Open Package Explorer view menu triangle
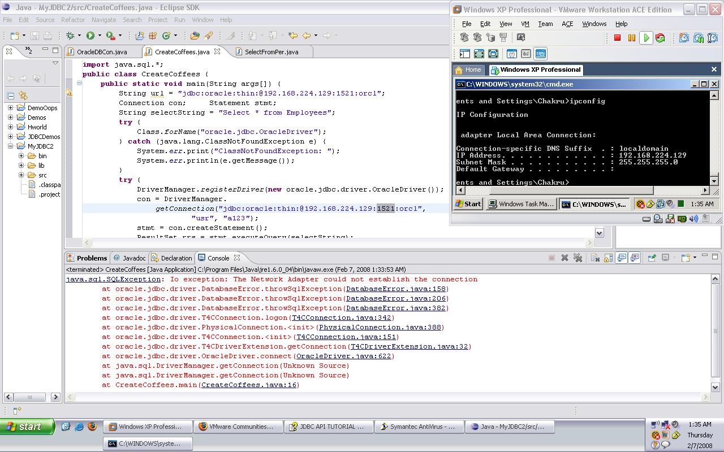 coord(55,63)
